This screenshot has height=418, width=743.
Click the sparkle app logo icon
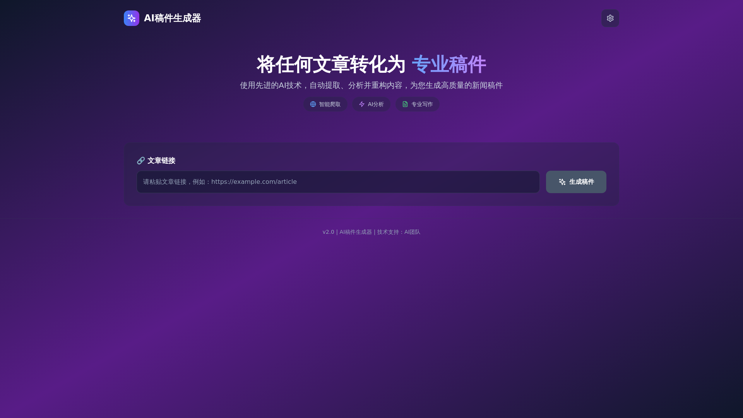tap(132, 18)
